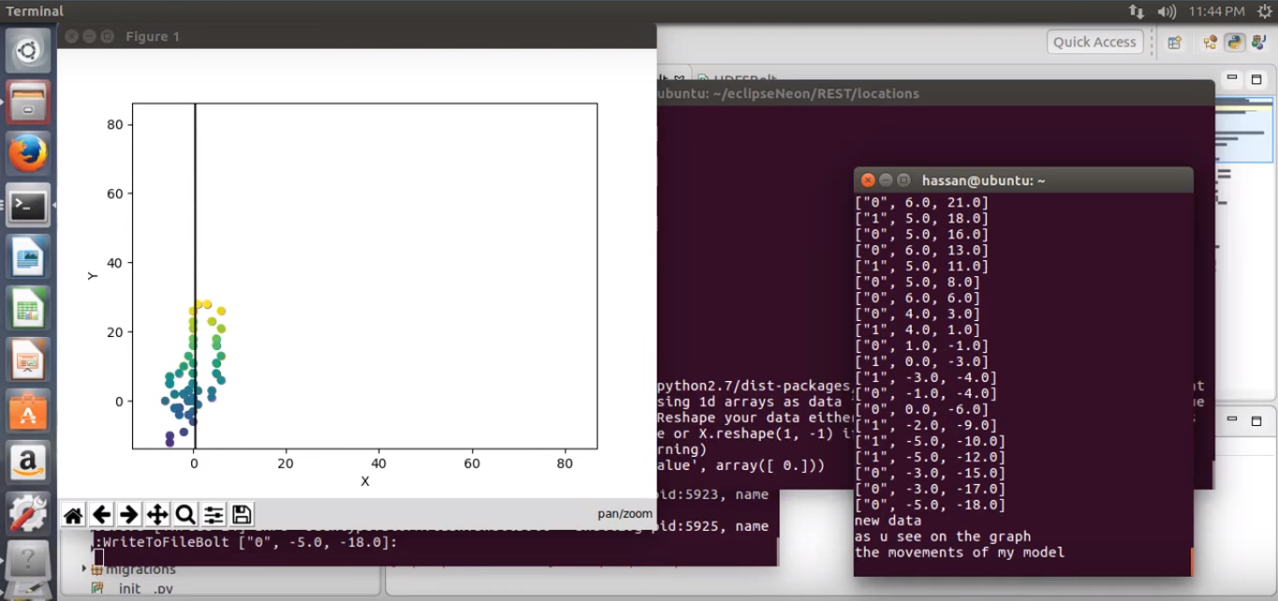The width and height of the screenshot is (1278, 601).
Task: Launch Firefox from the Ubuntu dock
Action: click(x=28, y=154)
